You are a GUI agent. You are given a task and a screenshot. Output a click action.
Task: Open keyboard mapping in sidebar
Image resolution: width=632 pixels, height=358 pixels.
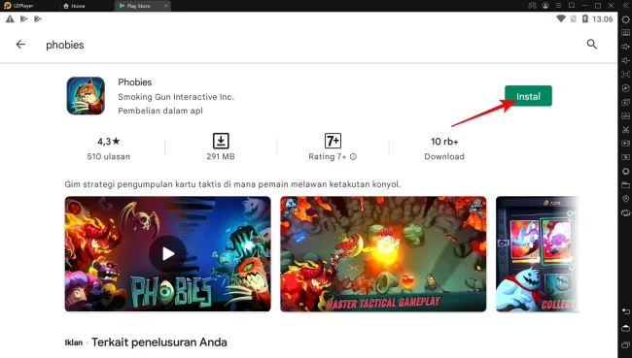coord(625,33)
